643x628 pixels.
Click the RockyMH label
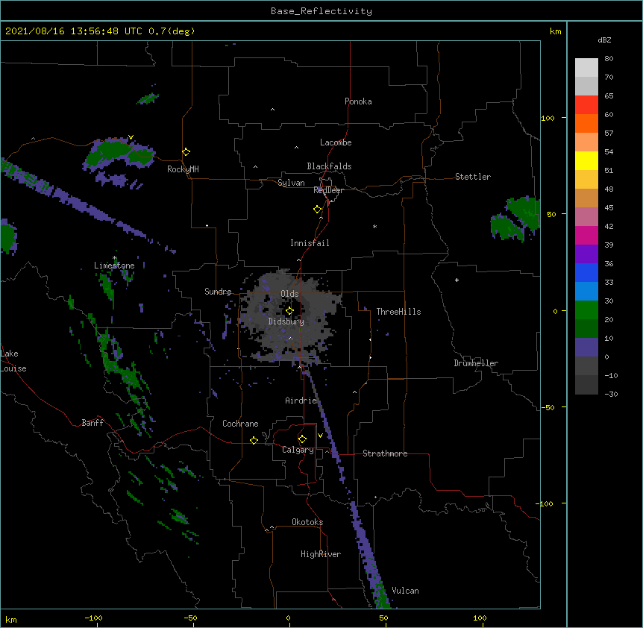tap(183, 169)
